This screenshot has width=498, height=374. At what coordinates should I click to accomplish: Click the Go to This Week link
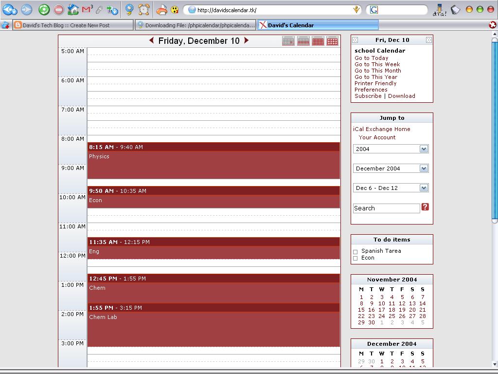tap(377, 64)
